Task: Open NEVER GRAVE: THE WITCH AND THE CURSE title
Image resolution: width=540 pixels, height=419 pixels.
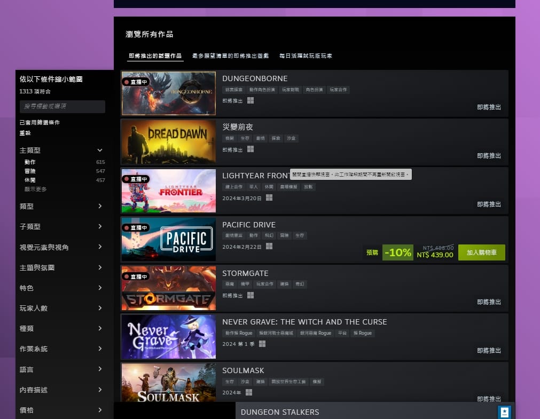Action: pyautogui.click(x=304, y=322)
